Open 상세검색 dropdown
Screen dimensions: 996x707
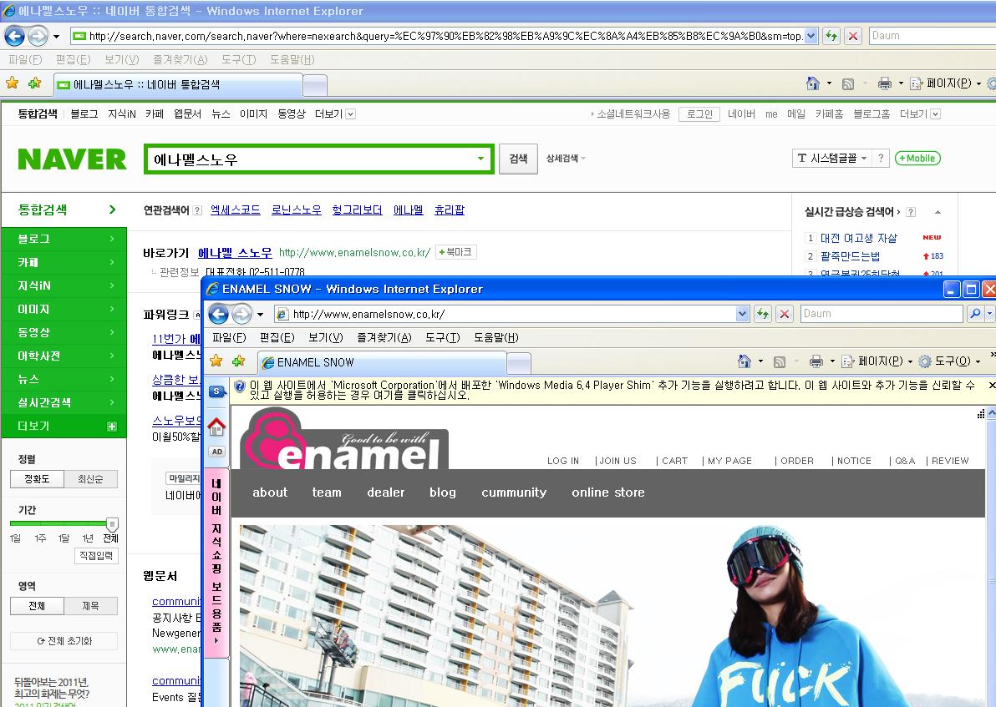tap(566, 158)
